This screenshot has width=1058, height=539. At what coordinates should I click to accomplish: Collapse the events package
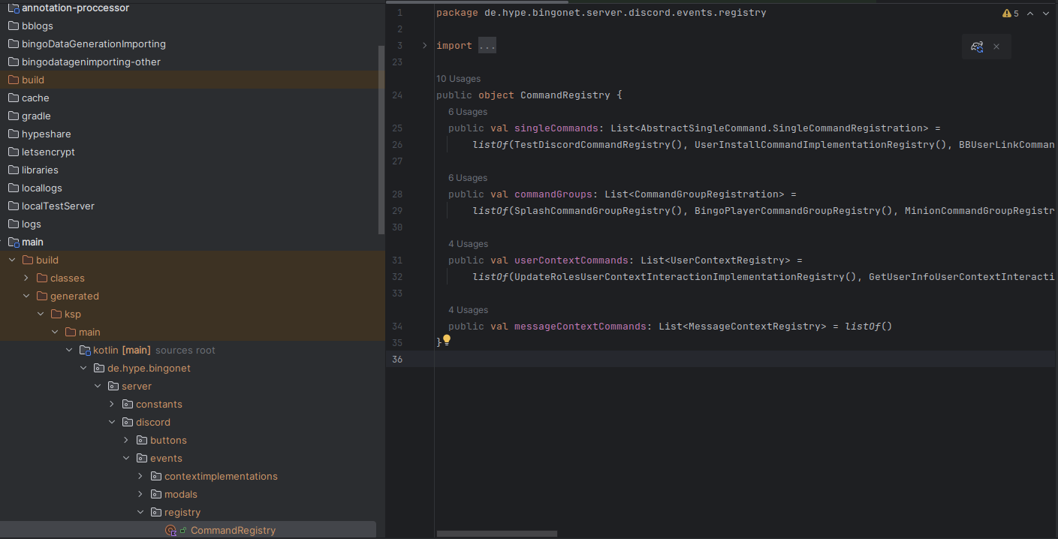coord(126,458)
